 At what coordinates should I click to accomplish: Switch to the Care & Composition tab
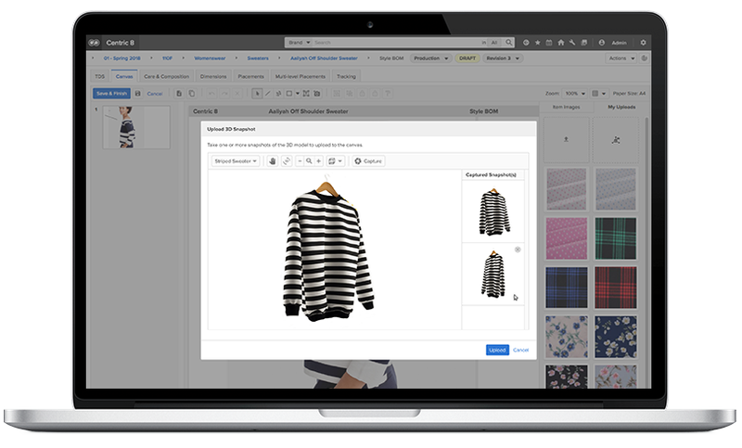tap(168, 76)
